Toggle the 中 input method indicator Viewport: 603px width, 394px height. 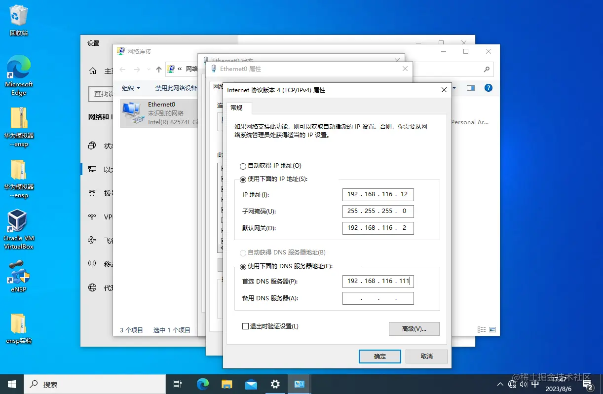(535, 384)
